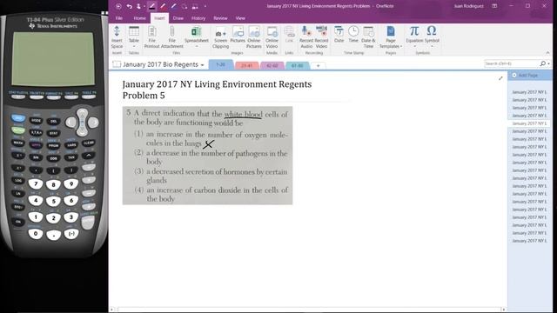Select the highlighted current page in the list
Screen dimensions: 557x313
(529, 123)
